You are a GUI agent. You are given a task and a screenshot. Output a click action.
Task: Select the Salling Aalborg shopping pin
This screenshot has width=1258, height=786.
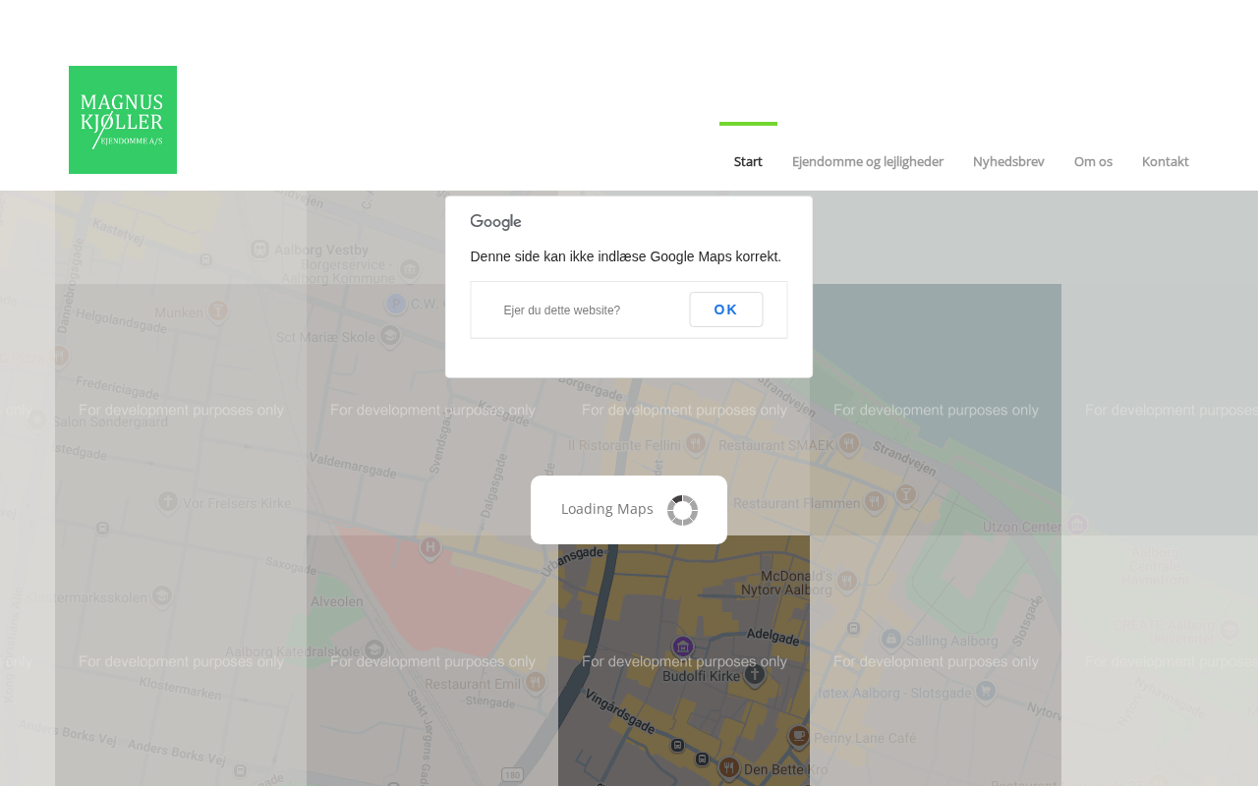pyautogui.click(x=891, y=639)
